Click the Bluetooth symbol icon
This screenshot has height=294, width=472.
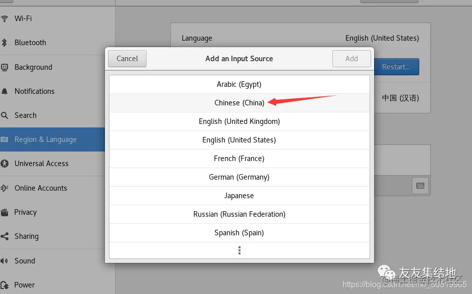[4, 43]
